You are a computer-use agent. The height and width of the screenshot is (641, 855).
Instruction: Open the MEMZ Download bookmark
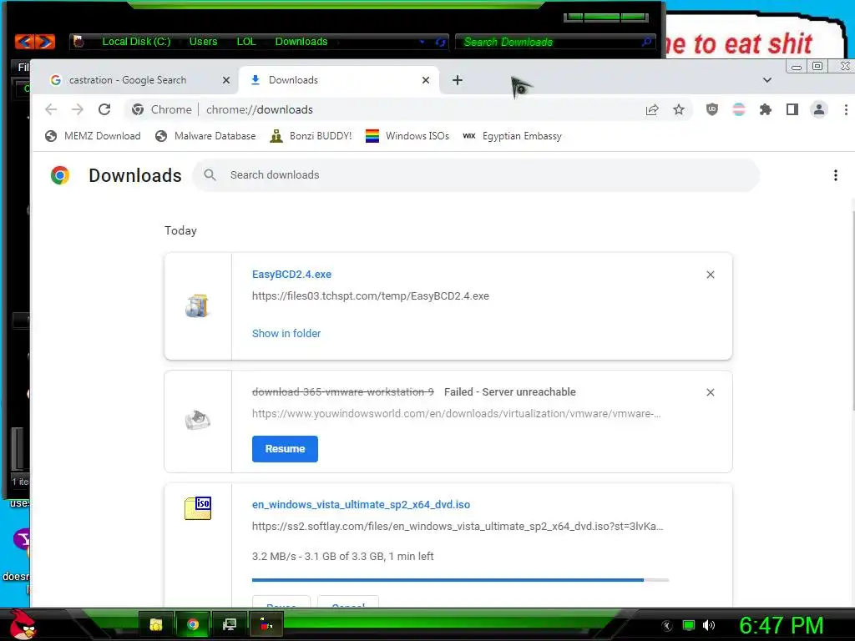coord(93,136)
